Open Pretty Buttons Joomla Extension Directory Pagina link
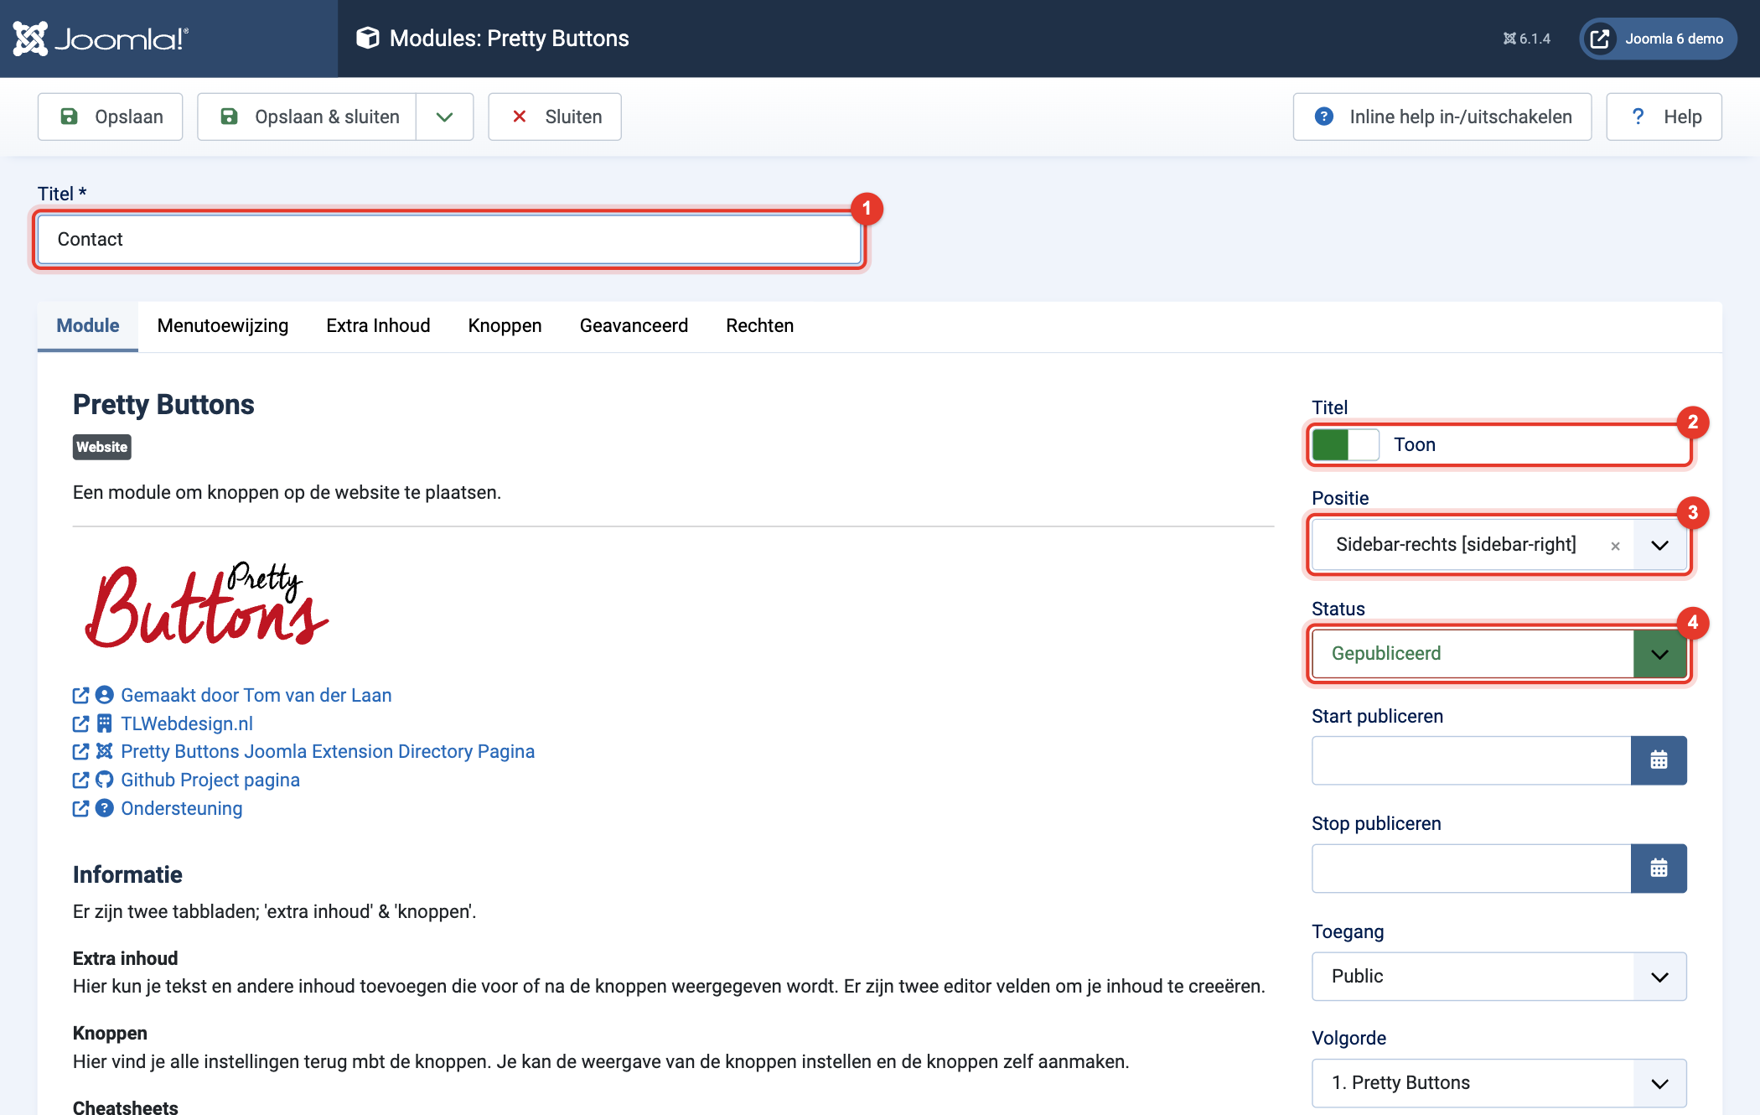Viewport: 1760px width, 1115px height. pyautogui.click(x=328, y=751)
